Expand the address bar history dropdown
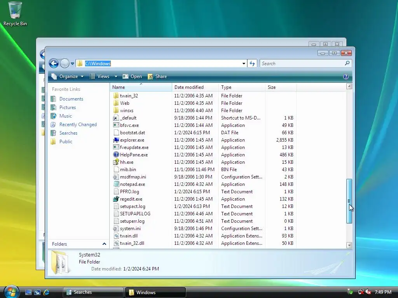 click(x=244, y=64)
